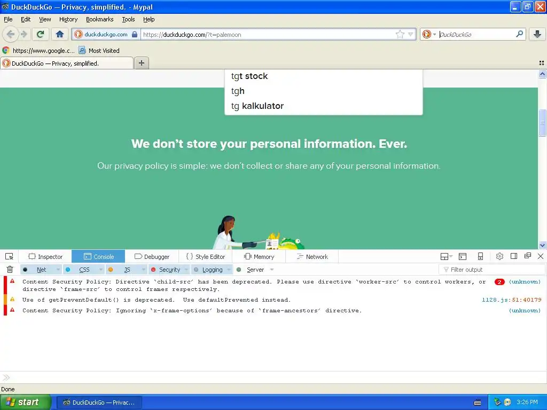The height and width of the screenshot is (410, 547).
Task: Click the system tray clock 3:26 PM
Action: 527,402
